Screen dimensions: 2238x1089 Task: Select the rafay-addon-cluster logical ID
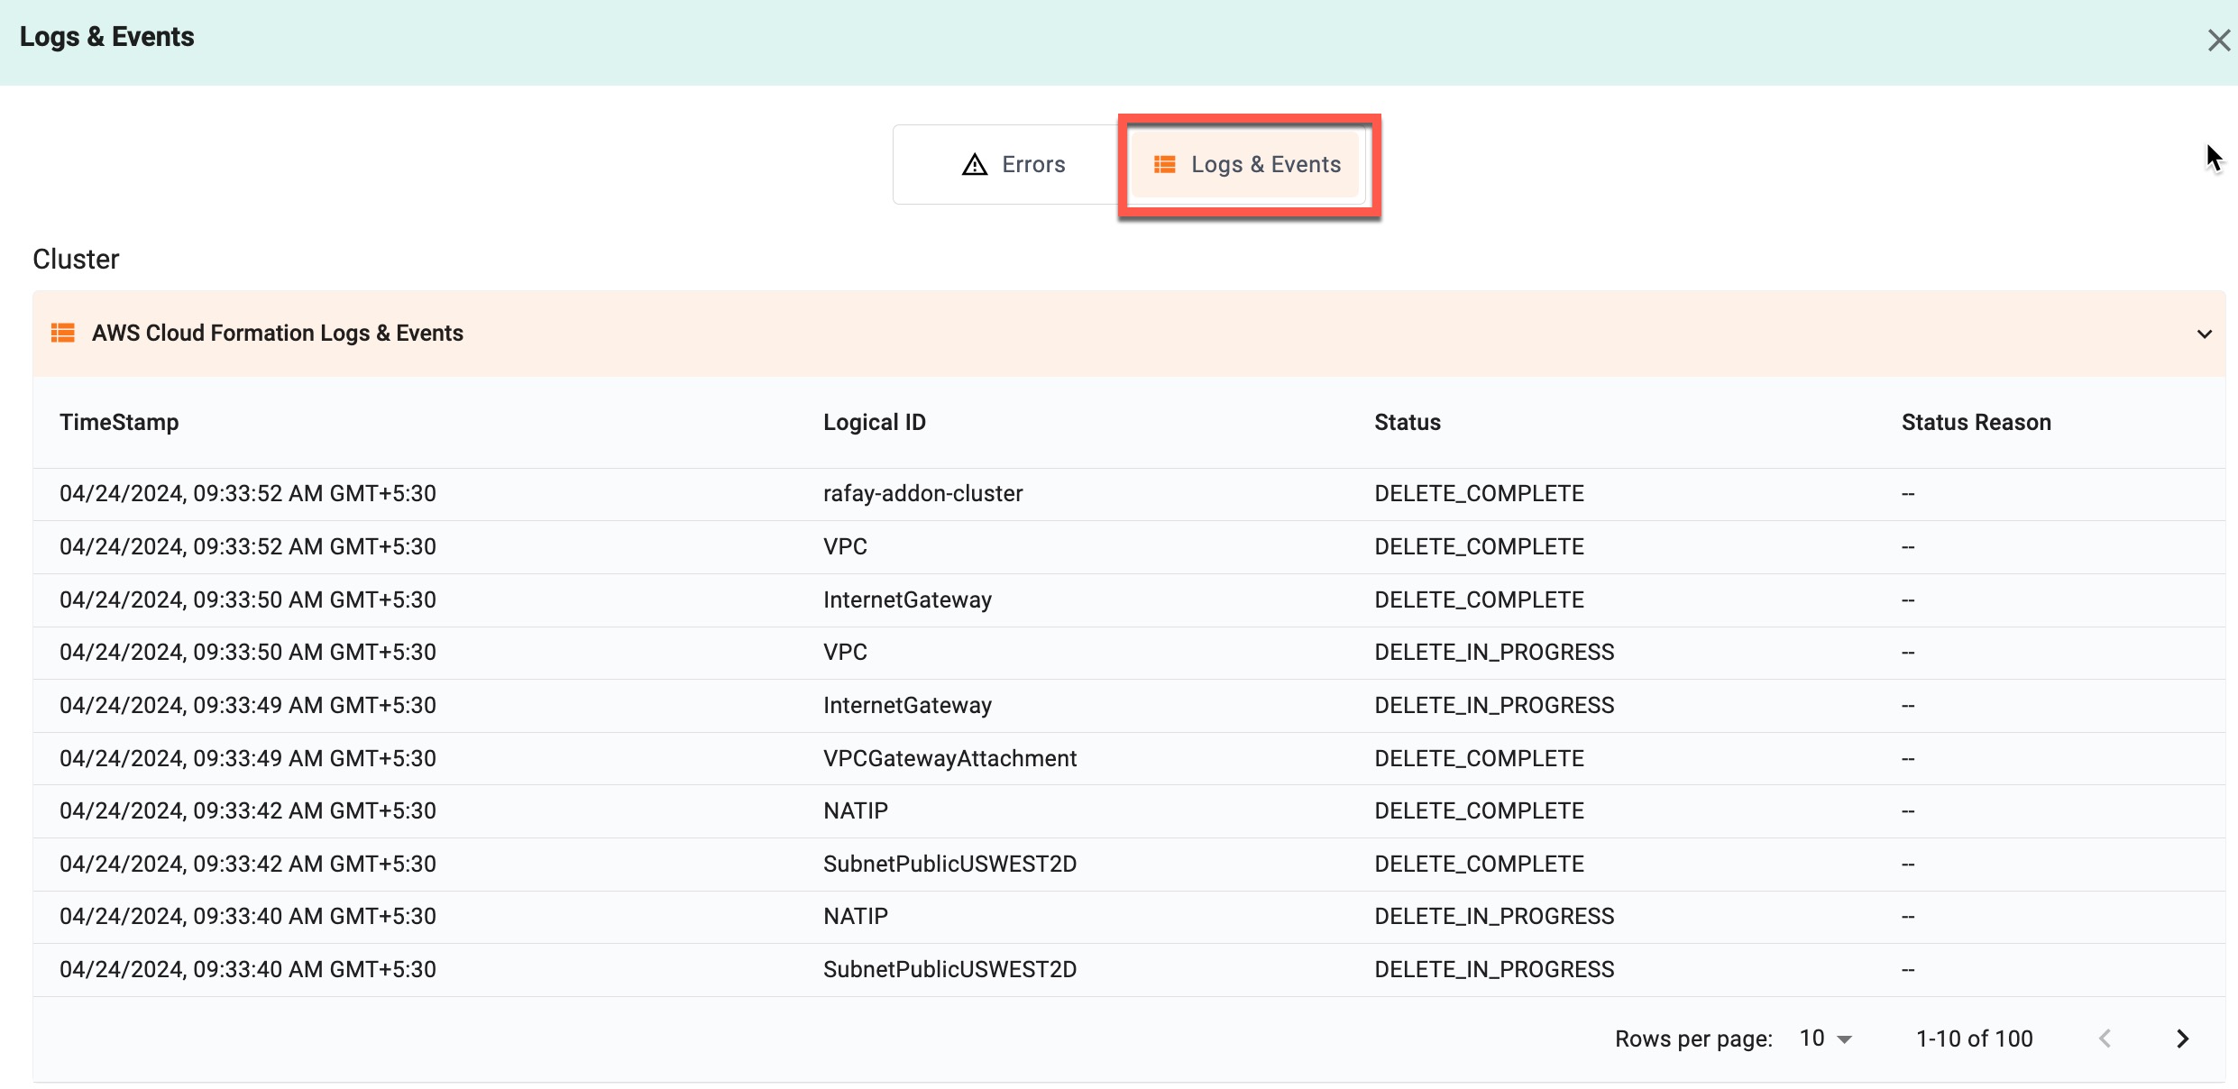click(x=922, y=493)
